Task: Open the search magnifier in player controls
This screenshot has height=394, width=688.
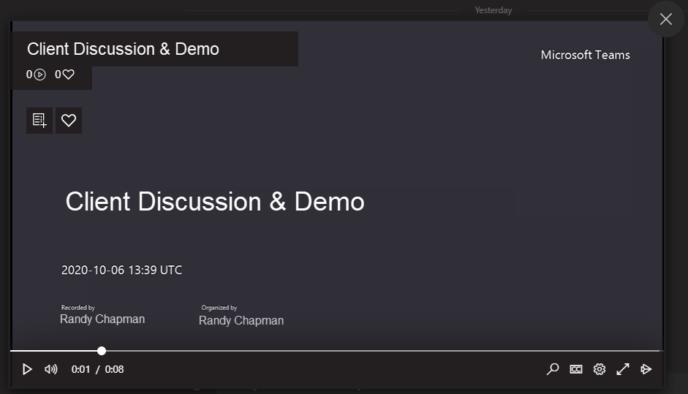Action: (x=553, y=369)
